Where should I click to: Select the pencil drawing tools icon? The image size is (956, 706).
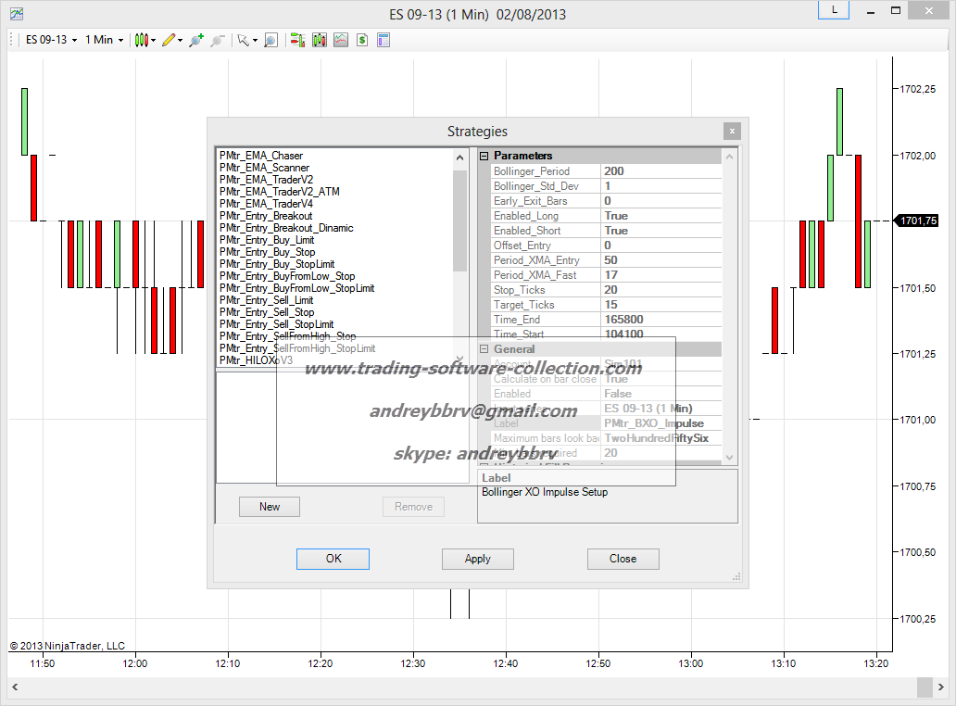point(168,40)
